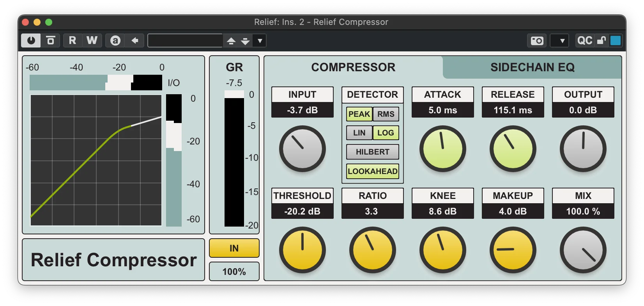Click the Relief Compressor logo label
644x306 pixels.
pos(113,260)
